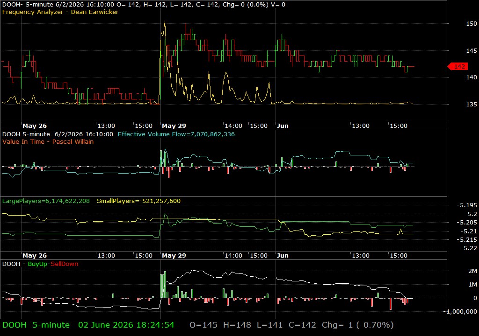
Task: Click -5.195 on players axis
Action: tap(467, 205)
